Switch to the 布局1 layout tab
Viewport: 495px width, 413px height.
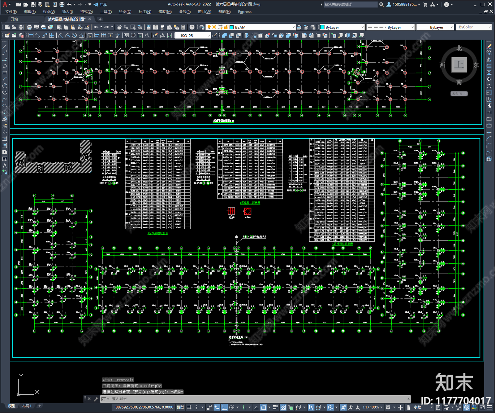(27, 406)
